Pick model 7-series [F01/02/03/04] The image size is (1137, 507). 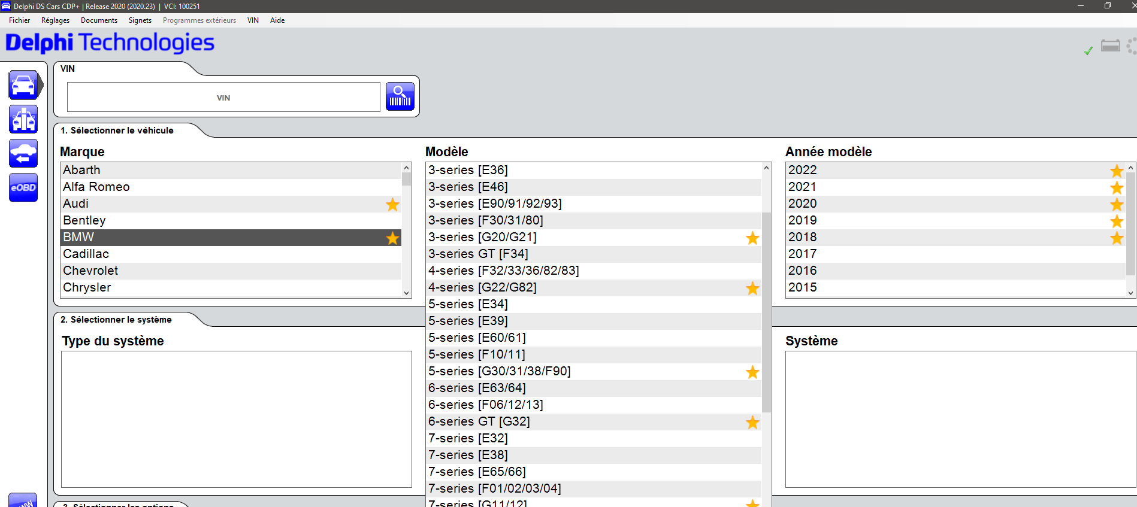pos(594,488)
